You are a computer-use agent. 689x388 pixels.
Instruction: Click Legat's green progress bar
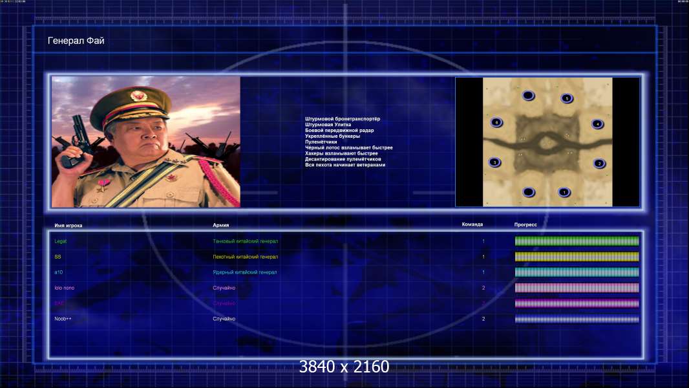(x=577, y=241)
